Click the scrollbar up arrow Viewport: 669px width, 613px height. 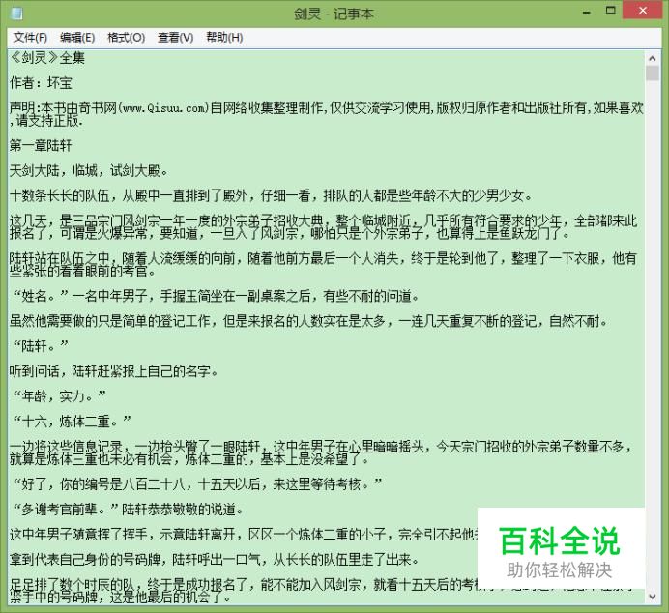pos(653,58)
